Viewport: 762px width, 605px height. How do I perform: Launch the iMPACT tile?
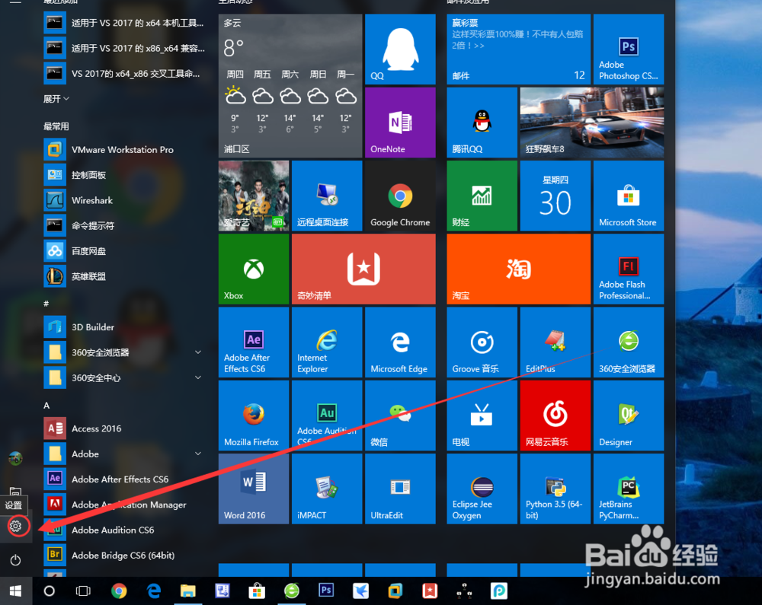pos(327,489)
